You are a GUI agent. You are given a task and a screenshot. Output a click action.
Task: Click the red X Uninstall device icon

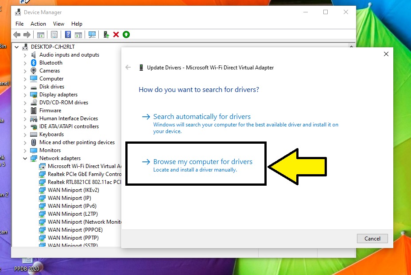(116, 34)
